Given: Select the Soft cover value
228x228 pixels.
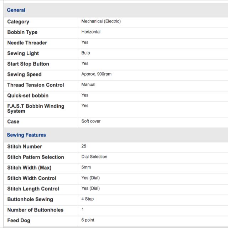Looking at the screenshot, I should click(x=91, y=121).
